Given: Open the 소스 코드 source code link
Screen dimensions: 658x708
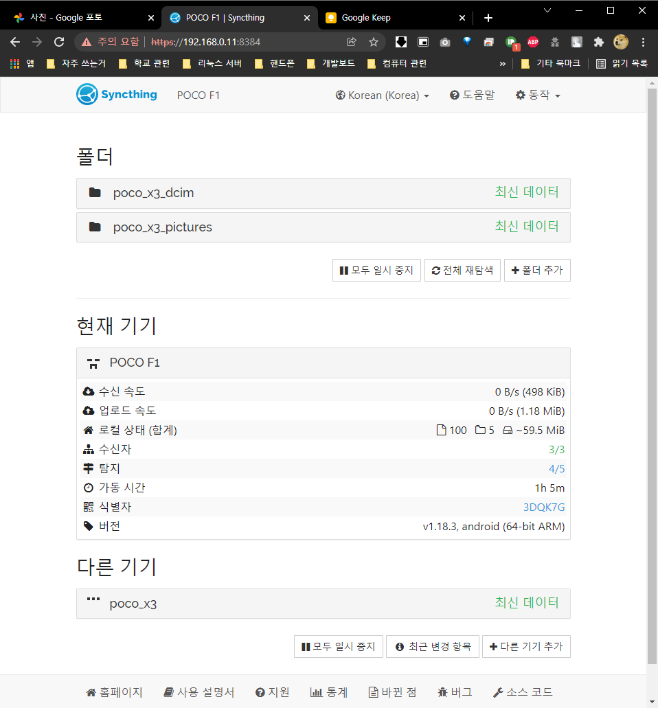Looking at the screenshot, I should click(523, 692).
